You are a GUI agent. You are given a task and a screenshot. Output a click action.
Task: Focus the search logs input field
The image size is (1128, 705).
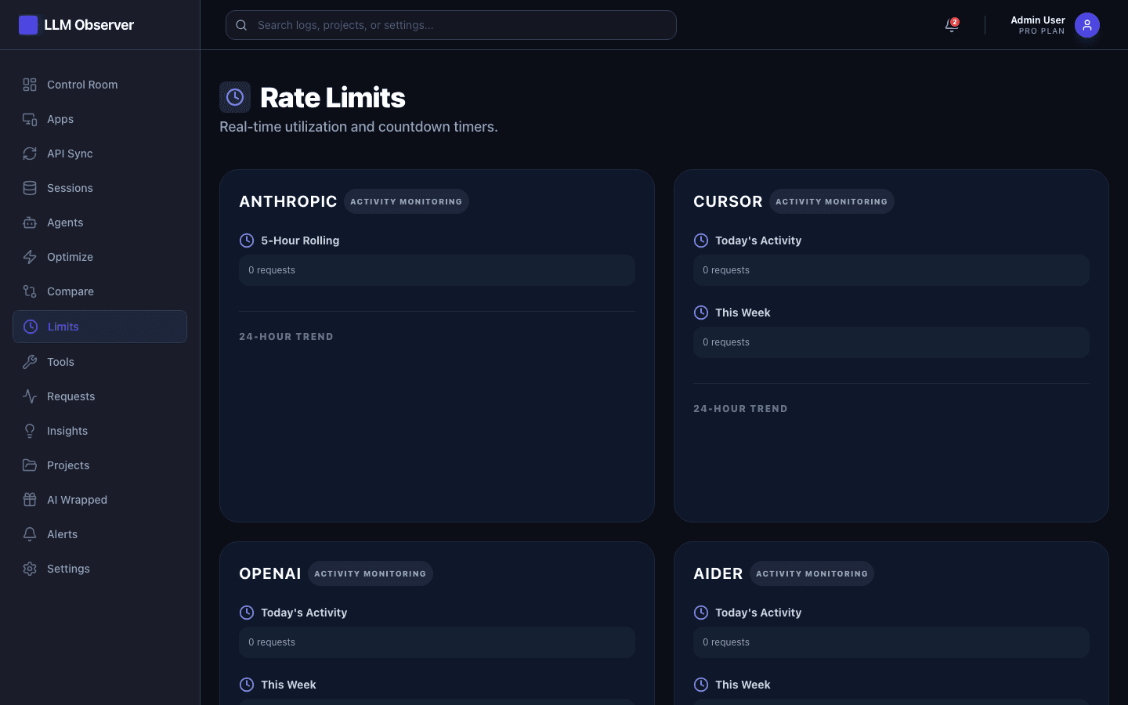tap(451, 25)
